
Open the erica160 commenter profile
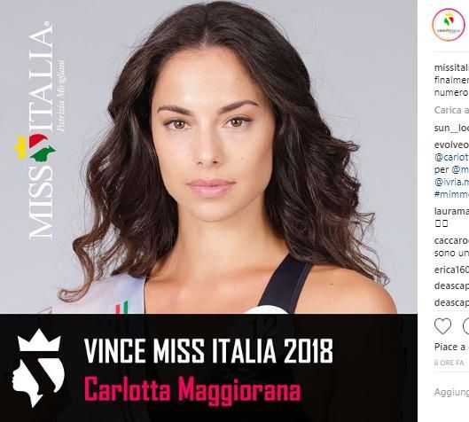click(x=451, y=270)
